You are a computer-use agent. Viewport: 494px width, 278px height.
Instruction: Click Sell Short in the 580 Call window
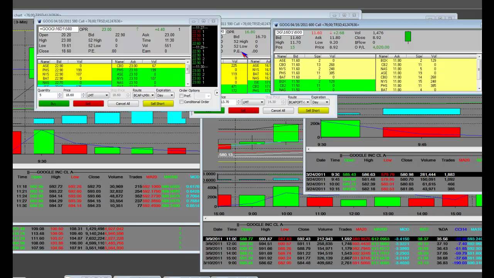(x=157, y=103)
